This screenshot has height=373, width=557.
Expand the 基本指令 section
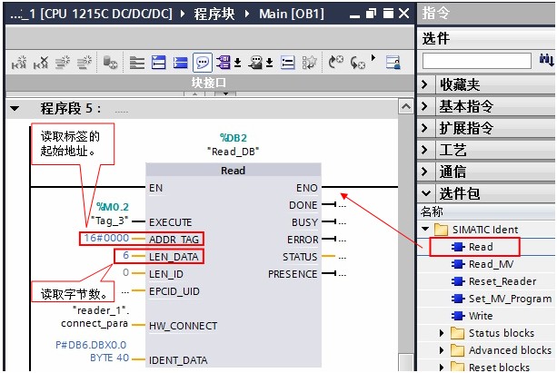click(425, 106)
